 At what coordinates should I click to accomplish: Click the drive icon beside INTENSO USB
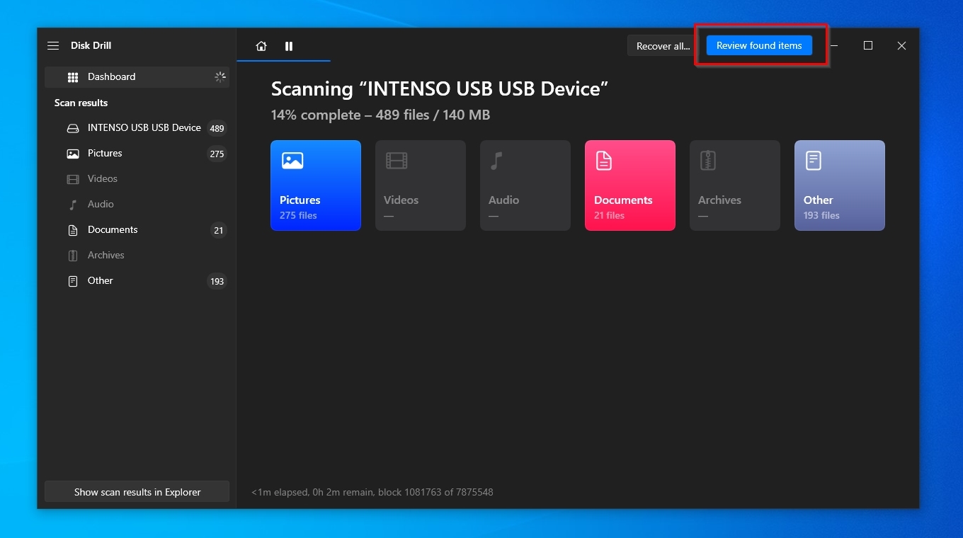coord(72,128)
